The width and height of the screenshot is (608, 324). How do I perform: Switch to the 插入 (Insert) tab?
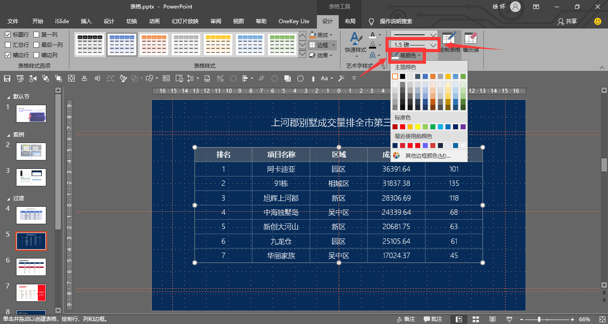click(86, 21)
